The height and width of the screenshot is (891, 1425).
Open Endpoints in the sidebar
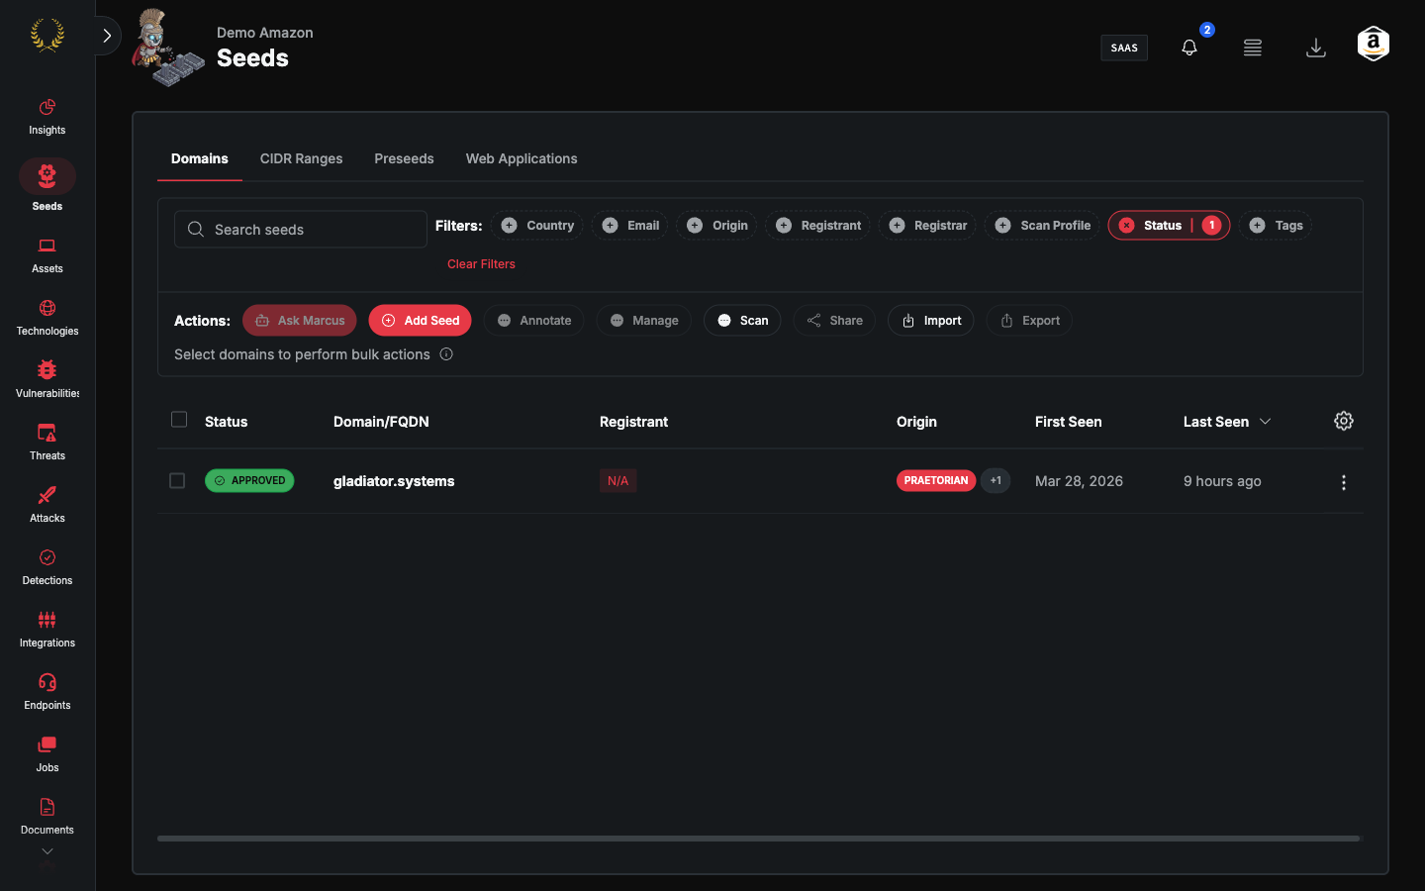pos(47,692)
